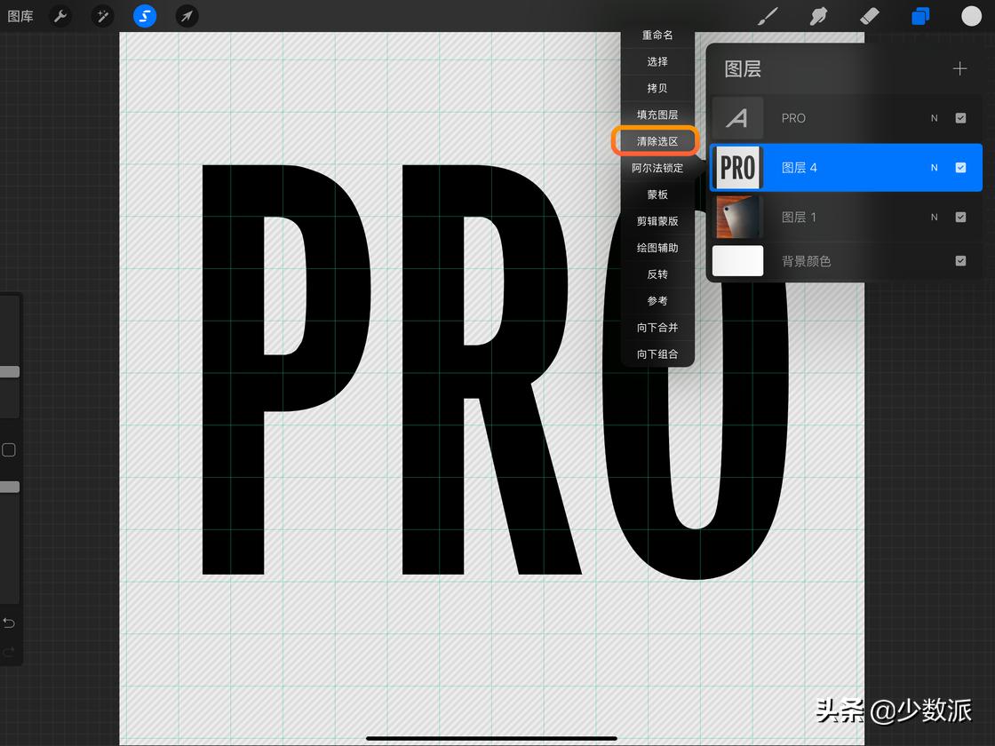Toggle the Selection tool
This screenshot has height=746, width=995.
pos(145,16)
